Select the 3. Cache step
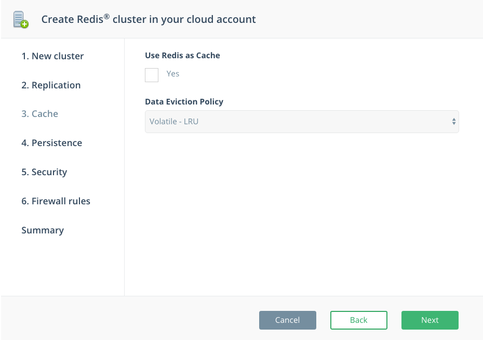 (40, 114)
